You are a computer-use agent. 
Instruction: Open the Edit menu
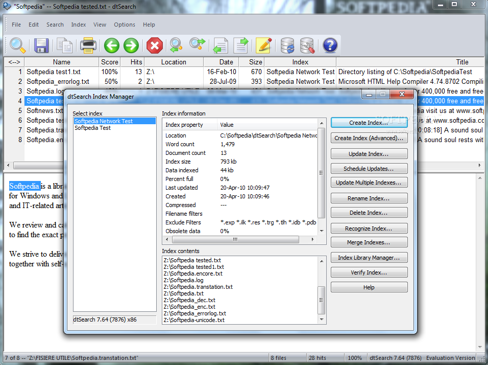click(x=34, y=25)
